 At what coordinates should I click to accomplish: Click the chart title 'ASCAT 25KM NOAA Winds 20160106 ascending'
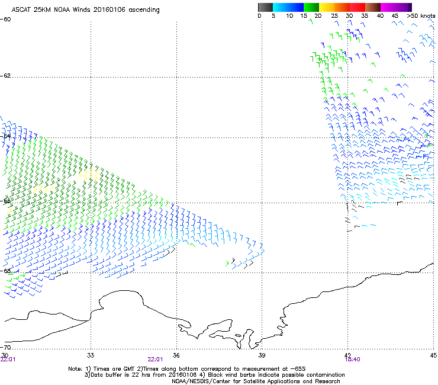[x=85, y=10]
